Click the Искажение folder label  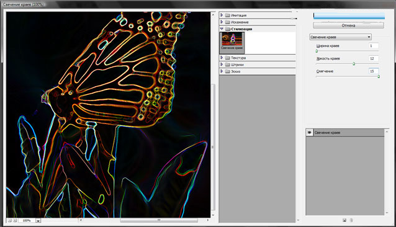pos(240,22)
